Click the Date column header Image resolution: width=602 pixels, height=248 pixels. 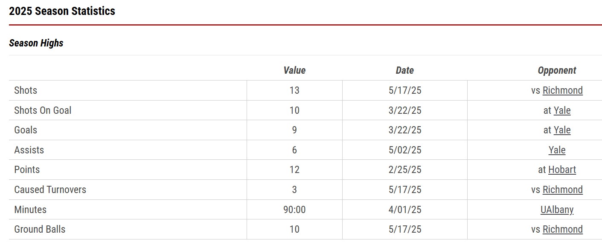pos(404,70)
